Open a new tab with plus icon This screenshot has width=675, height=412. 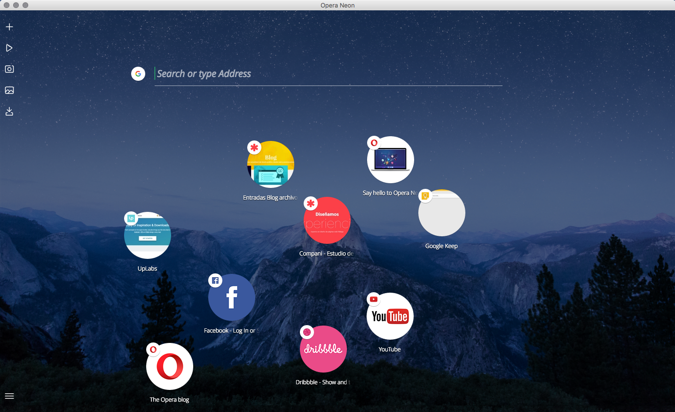point(9,27)
